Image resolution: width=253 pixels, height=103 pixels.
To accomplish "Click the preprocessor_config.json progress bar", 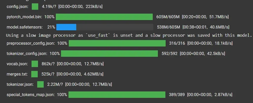I will (117, 43).
